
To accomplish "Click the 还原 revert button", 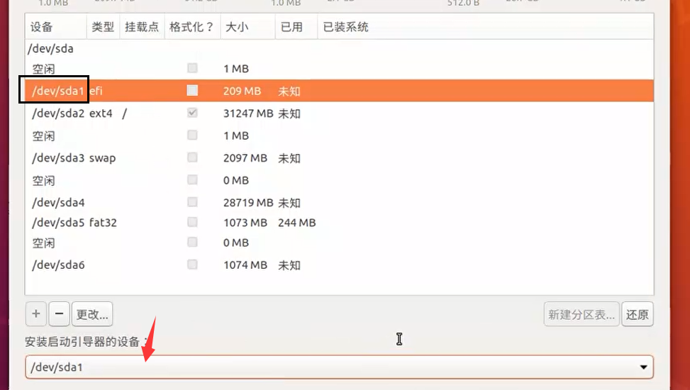I will click(637, 315).
